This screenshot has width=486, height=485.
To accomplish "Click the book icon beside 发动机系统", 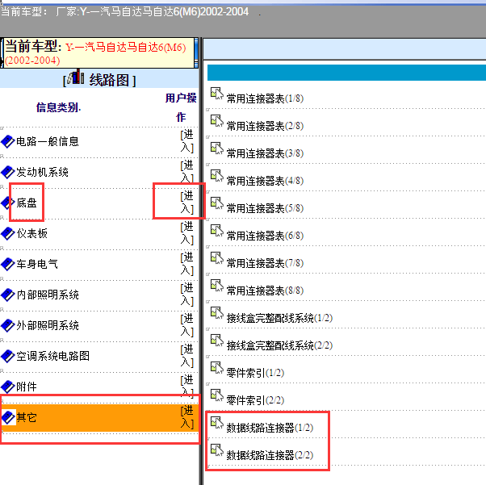I will pyautogui.click(x=8, y=173).
